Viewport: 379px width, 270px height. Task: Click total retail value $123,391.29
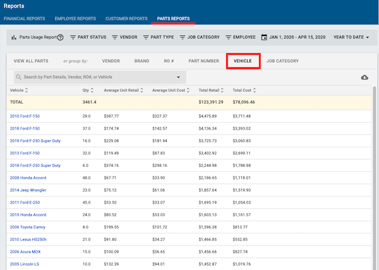tap(211, 102)
